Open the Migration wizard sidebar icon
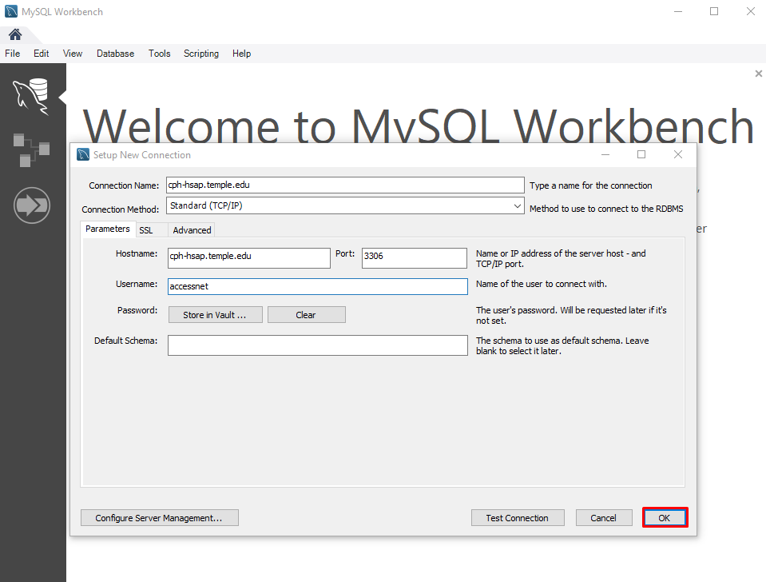 point(32,205)
